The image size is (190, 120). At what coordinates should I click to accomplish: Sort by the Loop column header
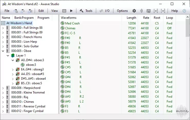169,18
